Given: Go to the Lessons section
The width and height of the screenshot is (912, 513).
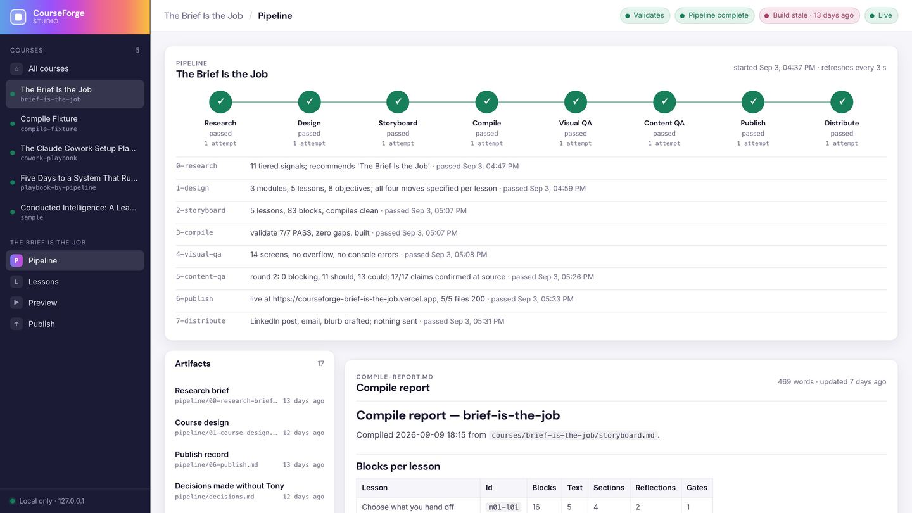Looking at the screenshot, I should [75, 281].
